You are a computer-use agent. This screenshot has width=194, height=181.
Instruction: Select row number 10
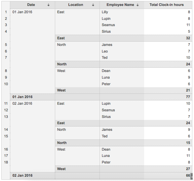click(x=6, y=84)
